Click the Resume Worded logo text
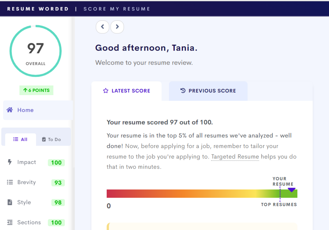The height and width of the screenshot is (230, 329). coord(38,9)
